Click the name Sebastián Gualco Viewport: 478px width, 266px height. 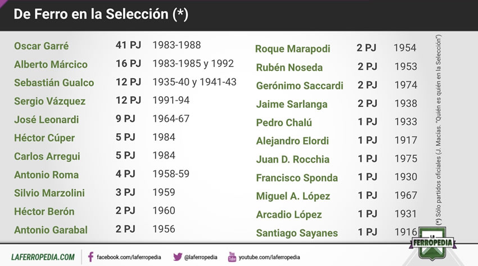pyautogui.click(x=54, y=83)
